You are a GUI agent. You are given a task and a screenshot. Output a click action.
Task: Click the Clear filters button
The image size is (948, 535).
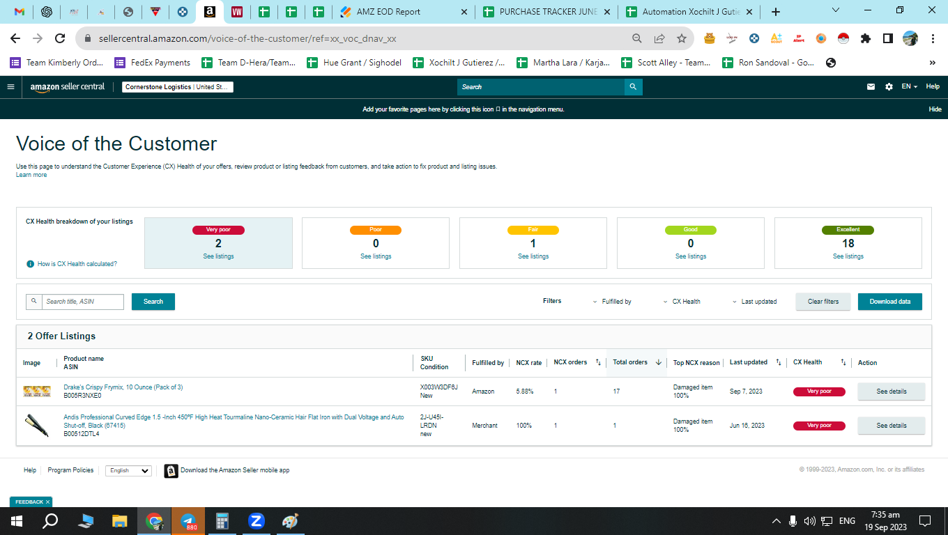pyautogui.click(x=823, y=302)
